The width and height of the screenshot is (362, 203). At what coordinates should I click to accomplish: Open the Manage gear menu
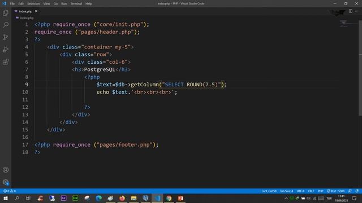click(6, 182)
